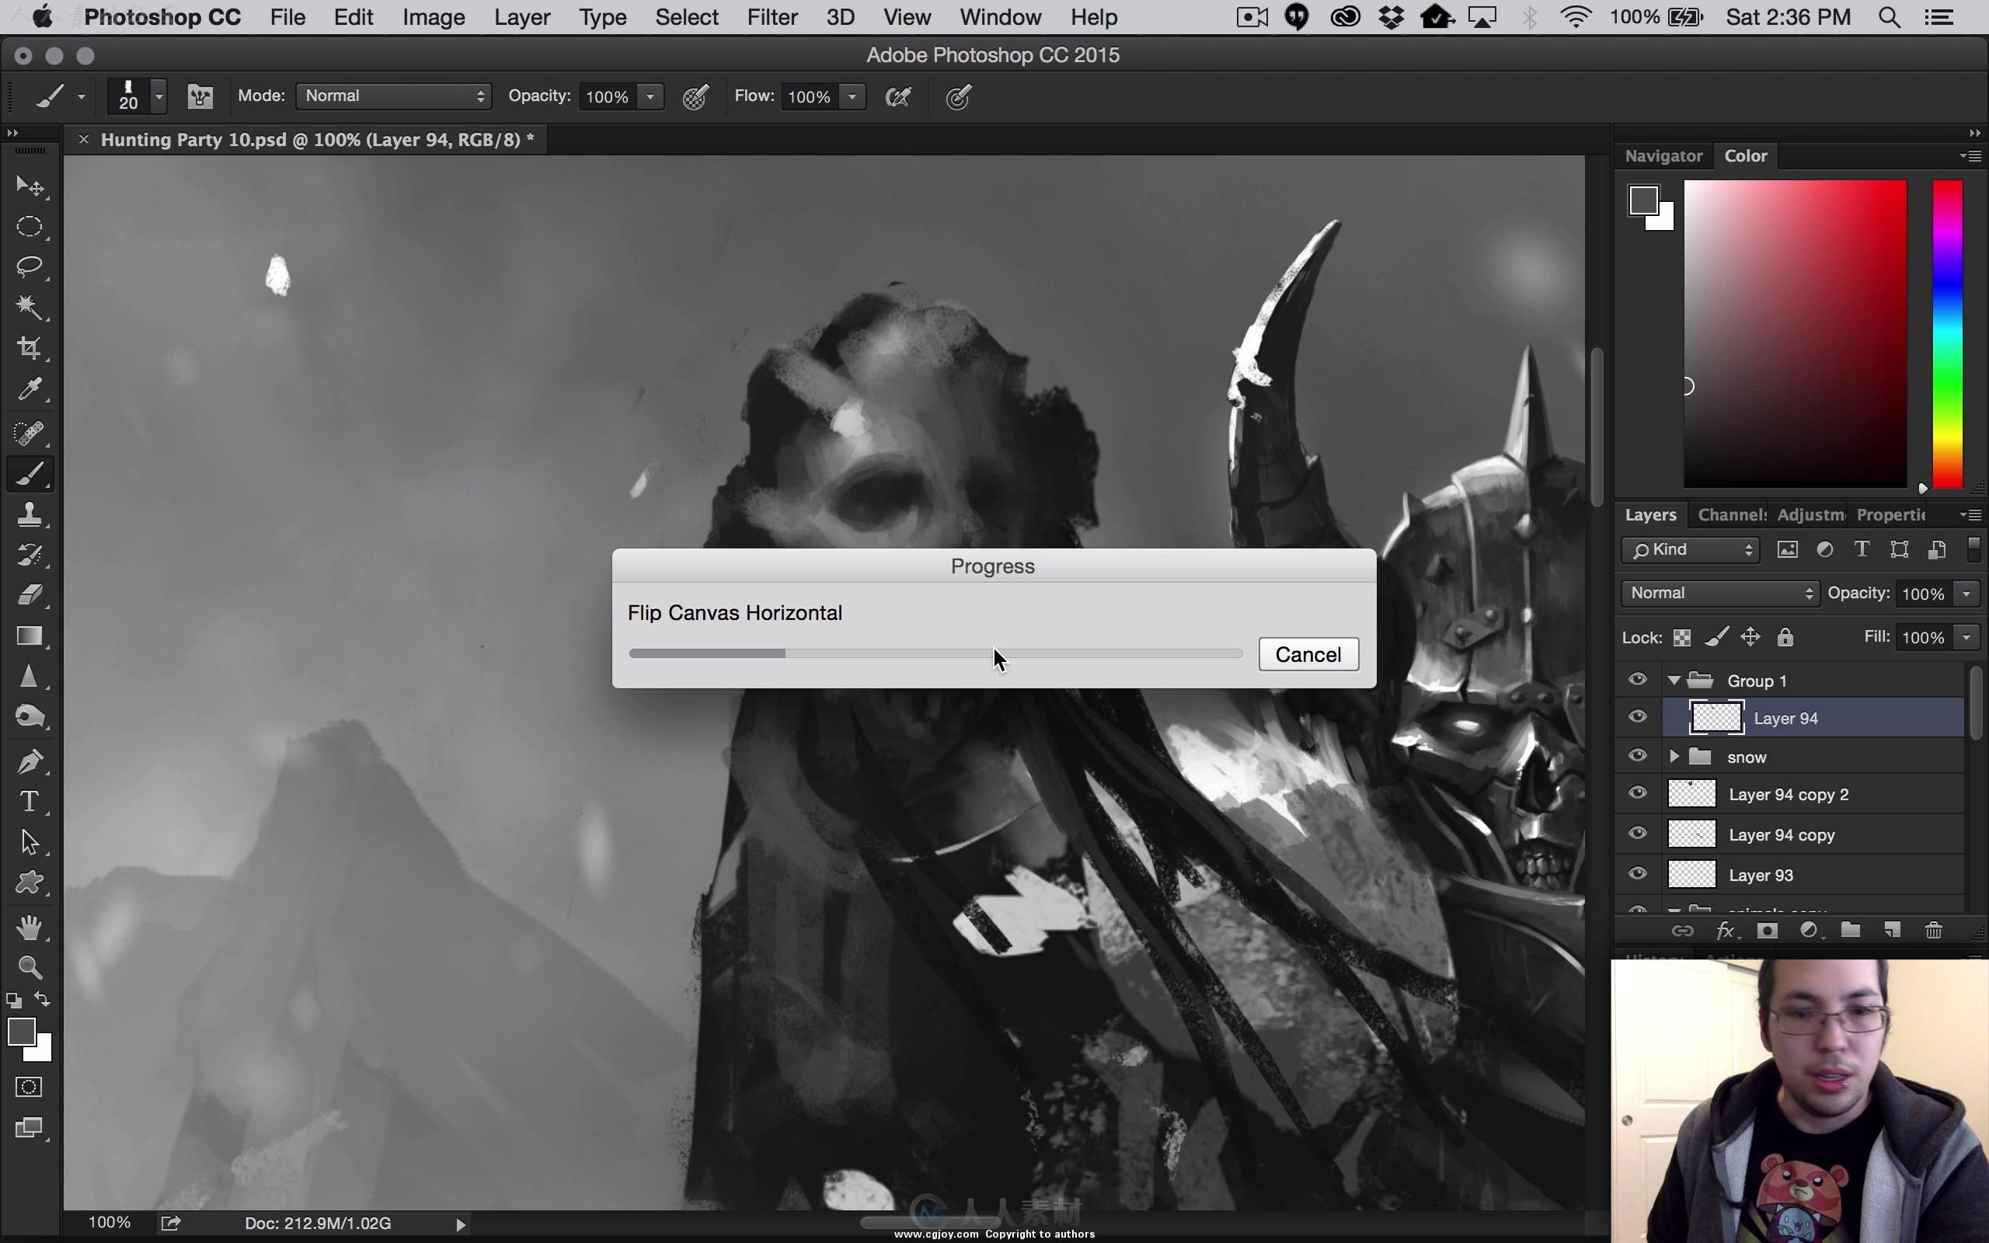Select the Move tool
The height and width of the screenshot is (1243, 1989).
coord(30,186)
